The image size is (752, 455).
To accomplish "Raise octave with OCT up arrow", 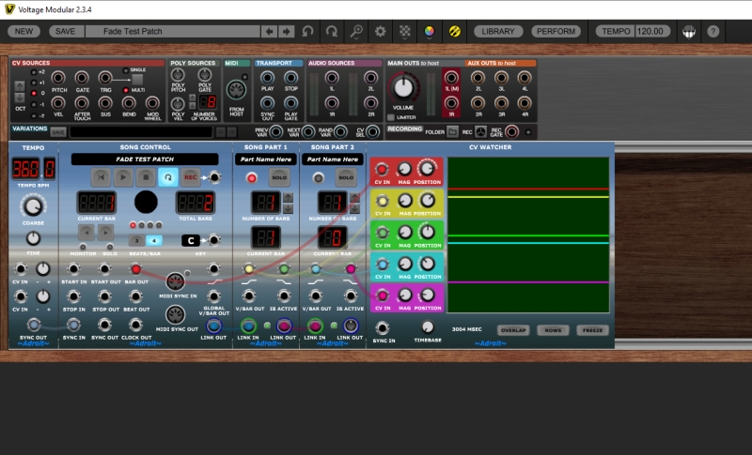I will [x=20, y=86].
